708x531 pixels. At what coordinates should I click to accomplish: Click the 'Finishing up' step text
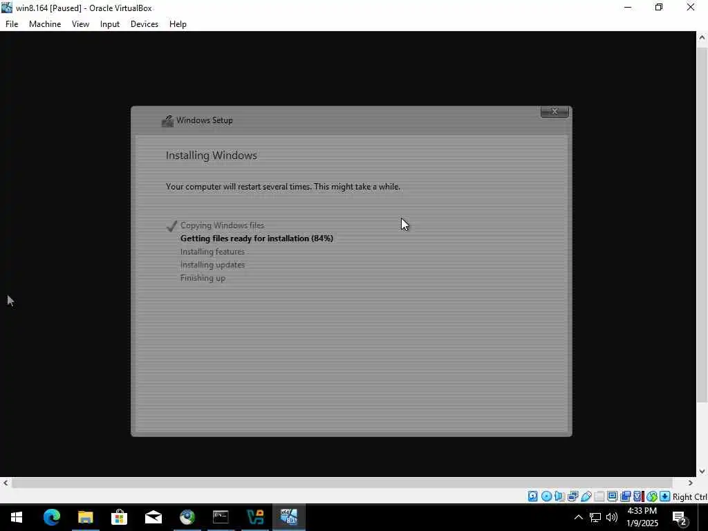203,278
